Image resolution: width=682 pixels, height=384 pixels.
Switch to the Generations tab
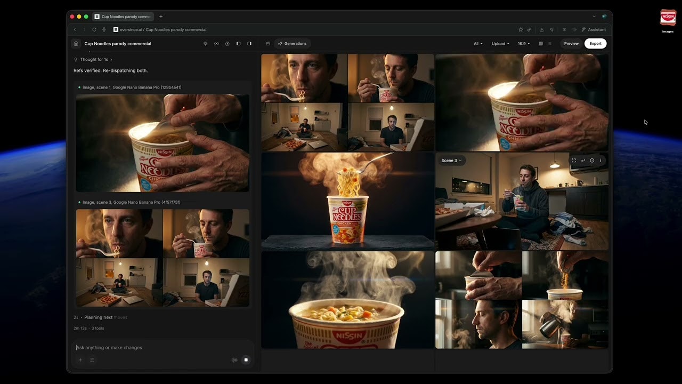[293, 44]
